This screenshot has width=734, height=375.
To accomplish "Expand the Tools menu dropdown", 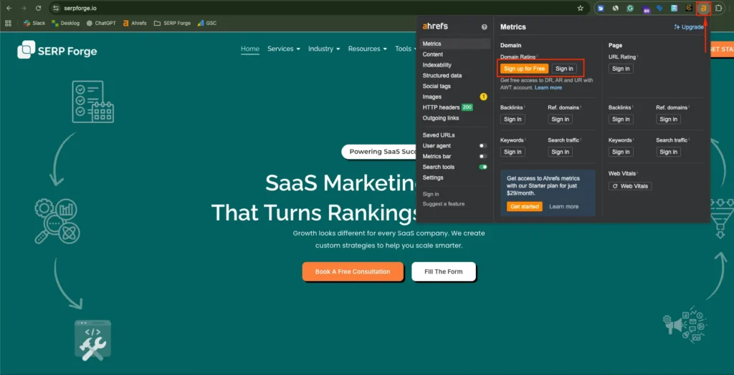I will (406, 49).
